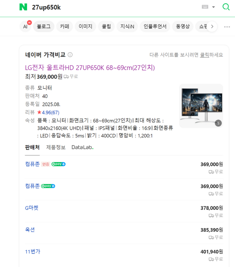
Task: Click the 명암비 : 1,200:1 attribute text
Action: coord(136,136)
